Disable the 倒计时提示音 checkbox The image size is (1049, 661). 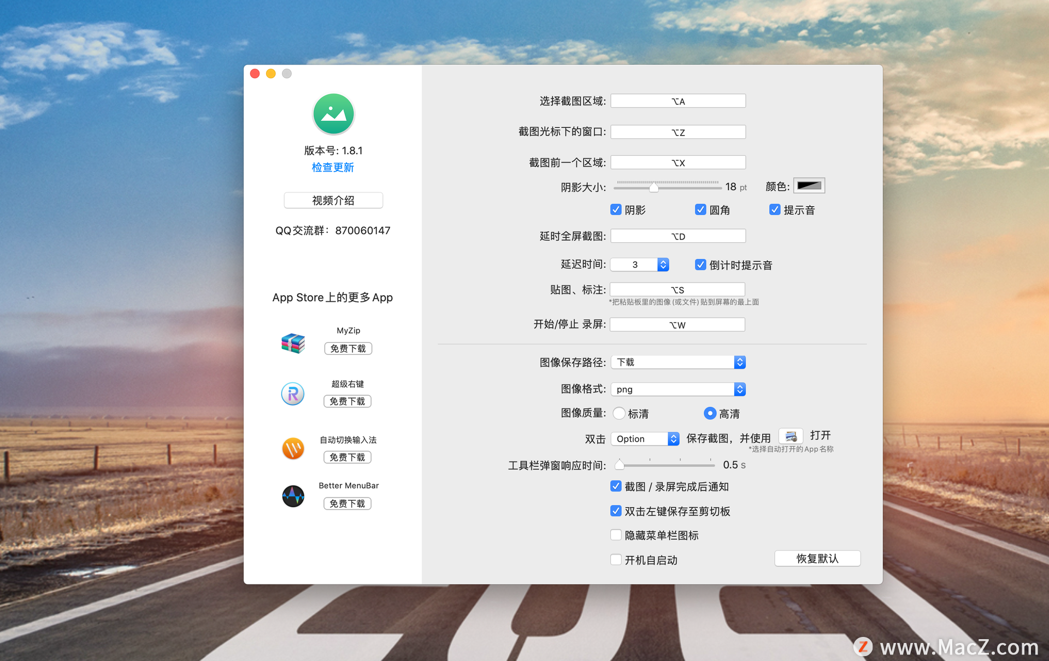click(x=700, y=265)
